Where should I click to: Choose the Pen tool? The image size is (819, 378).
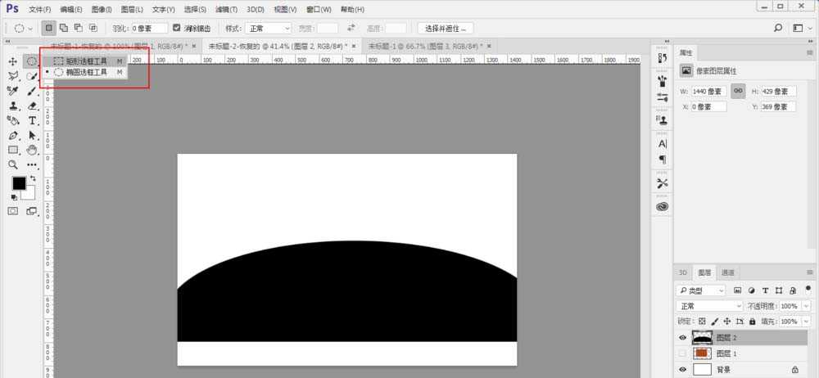pos(13,135)
